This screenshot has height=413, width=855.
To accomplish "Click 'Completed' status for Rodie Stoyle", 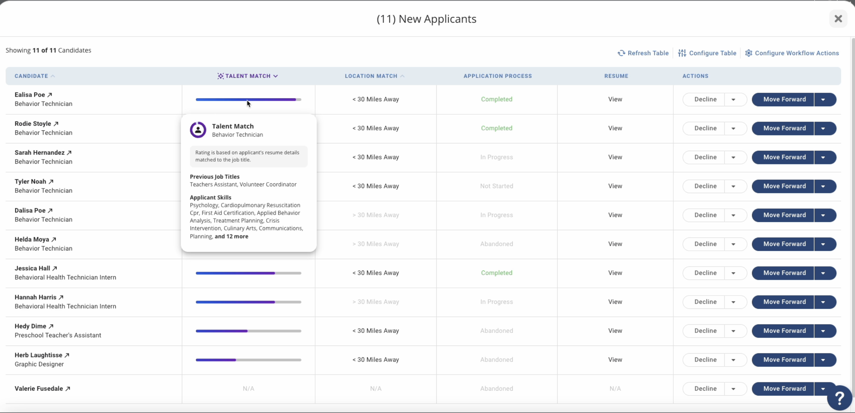I will tap(496, 128).
